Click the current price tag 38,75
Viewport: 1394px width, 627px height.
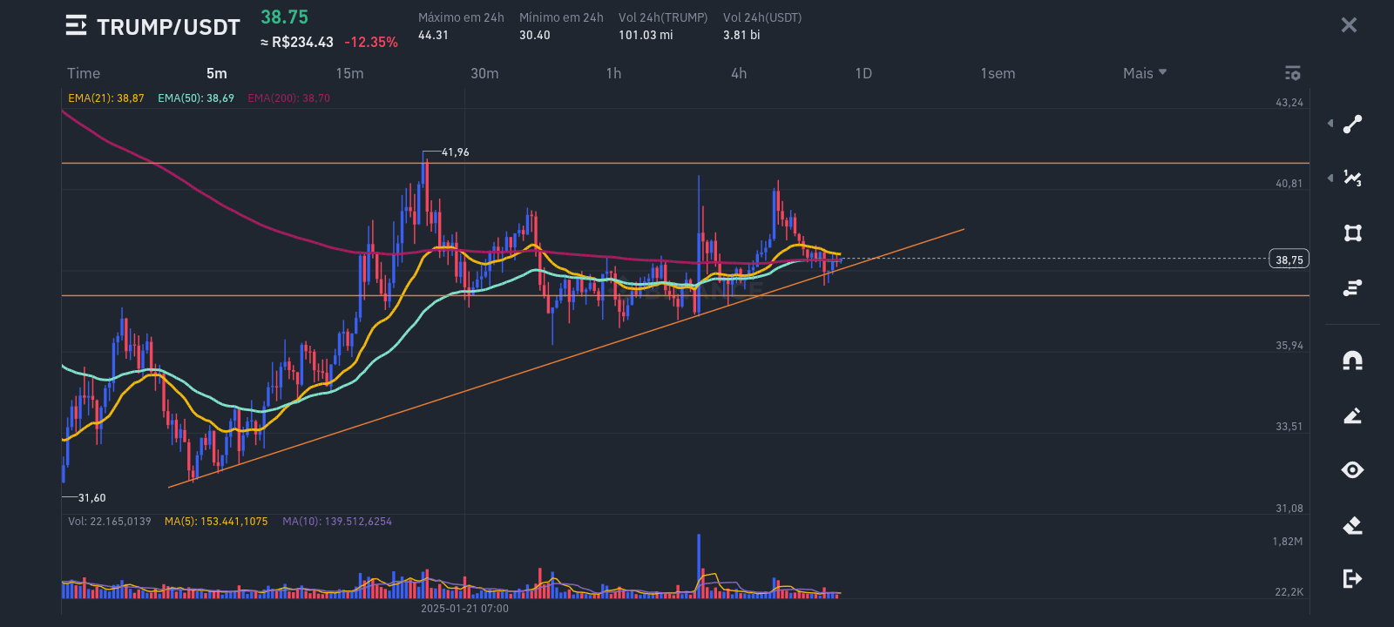1289,260
